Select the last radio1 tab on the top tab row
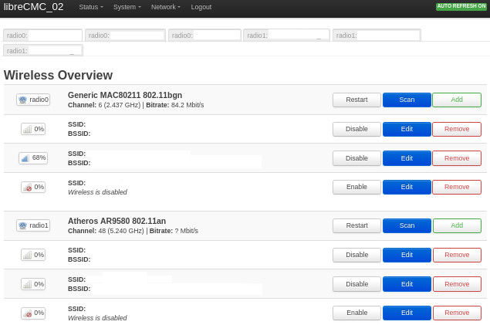 [x=377, y=36]
